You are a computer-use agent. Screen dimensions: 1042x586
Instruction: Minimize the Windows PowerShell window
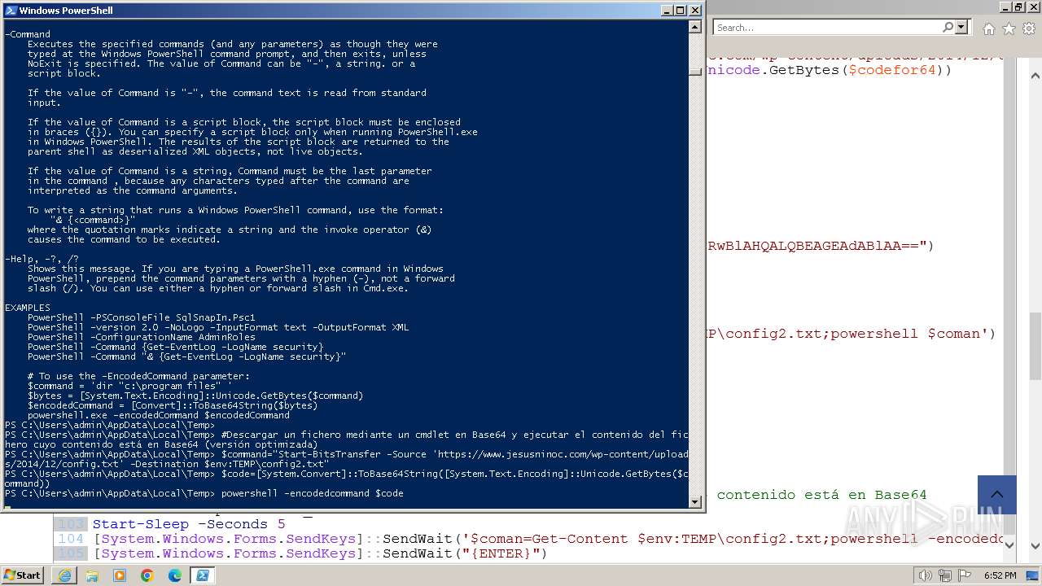point(666,11)
